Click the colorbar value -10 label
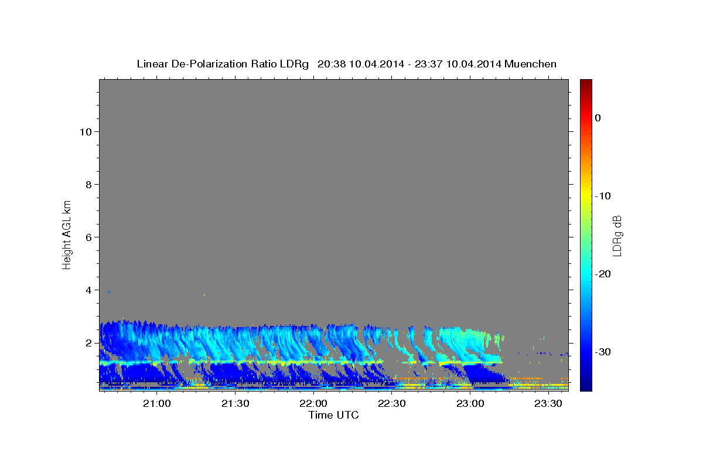Screen dimensions: 703x469 click(602, 196)
